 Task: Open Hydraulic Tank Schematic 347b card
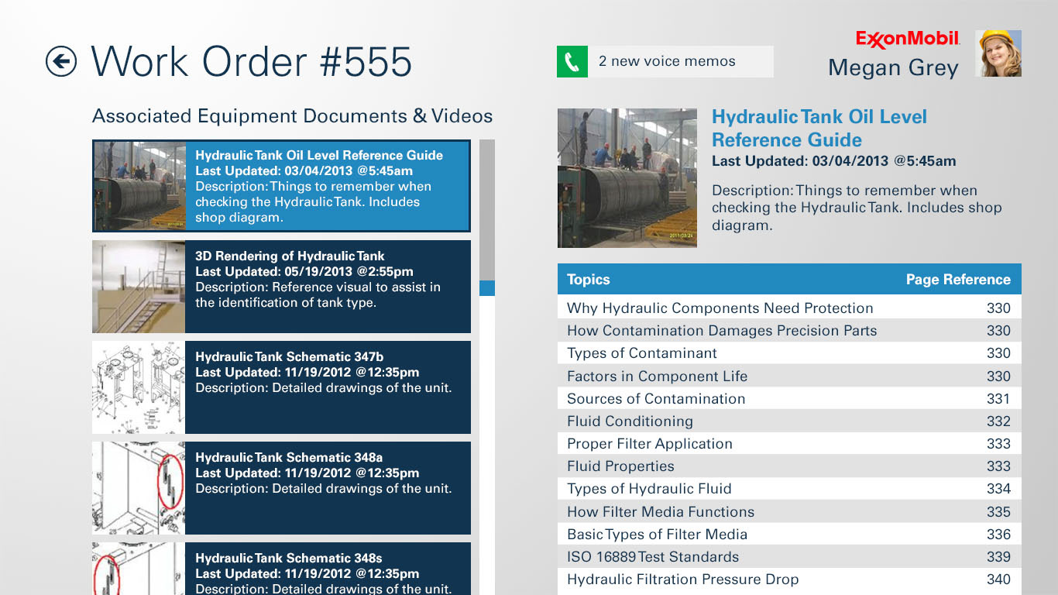pos(281,387)
